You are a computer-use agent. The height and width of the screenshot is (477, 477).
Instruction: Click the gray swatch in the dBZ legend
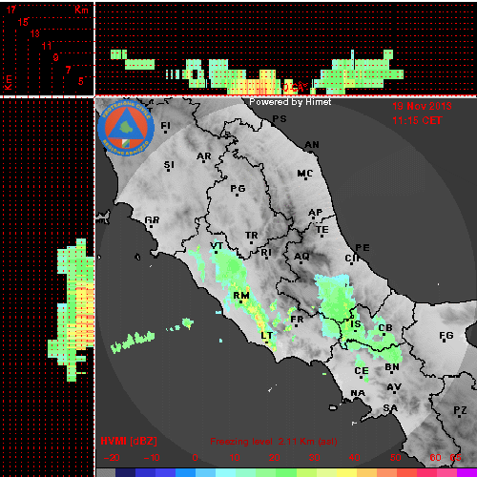click(106, 473)
